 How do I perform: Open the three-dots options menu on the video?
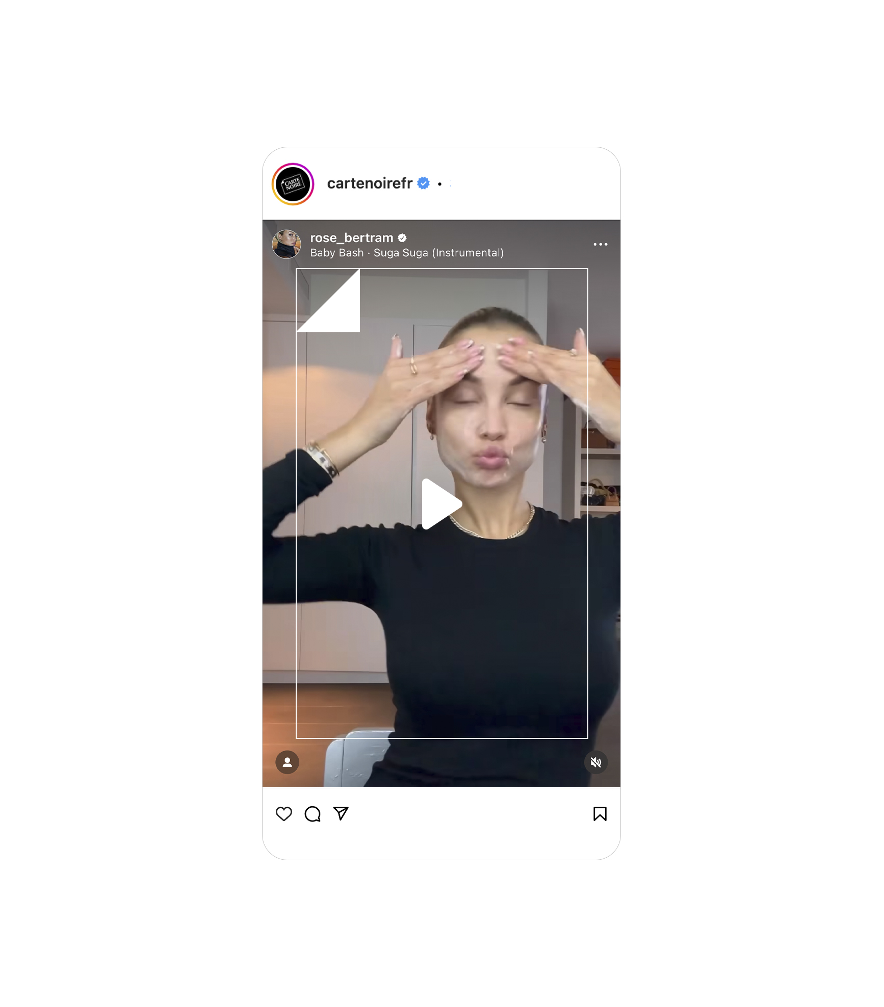601,244
